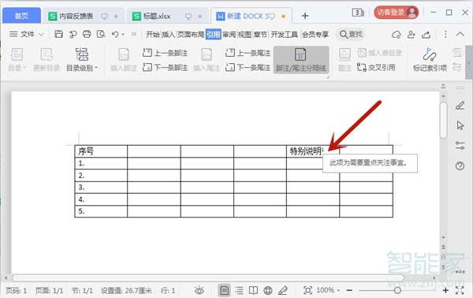Expand more quick toolbar commands chevron

[134, 34]
